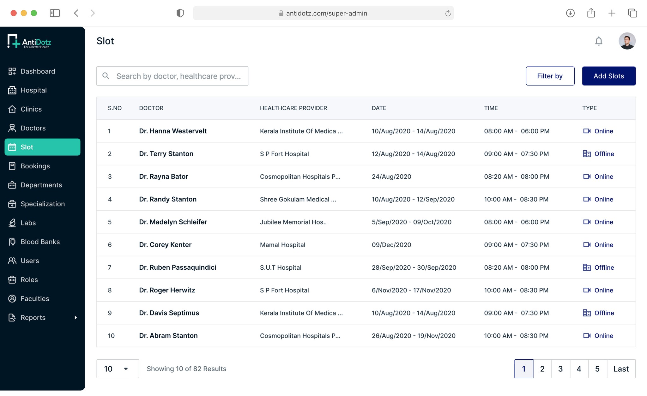Navigate to Doctors in sidebar
Screen dimensions: 647x396
[33, 128]
